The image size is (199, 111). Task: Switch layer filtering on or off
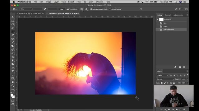[x=188, y=75]
